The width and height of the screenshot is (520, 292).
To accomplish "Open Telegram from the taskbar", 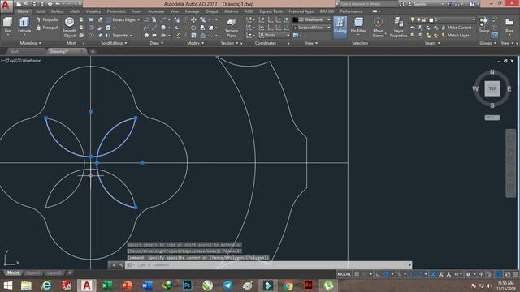I will click(x=227, y=286).
